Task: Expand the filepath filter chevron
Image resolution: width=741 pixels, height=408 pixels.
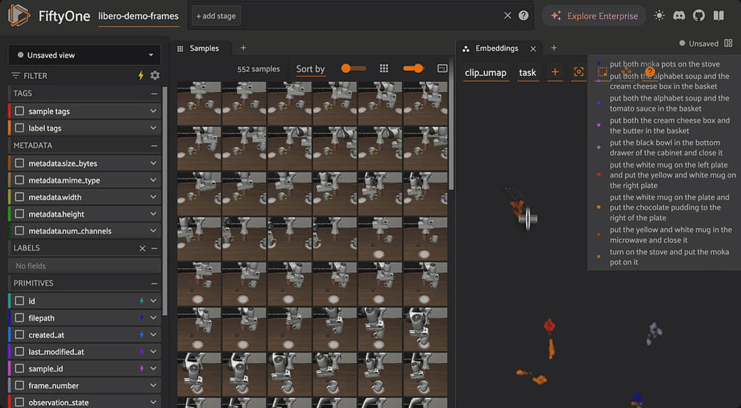Action: (x=153, y=318)
